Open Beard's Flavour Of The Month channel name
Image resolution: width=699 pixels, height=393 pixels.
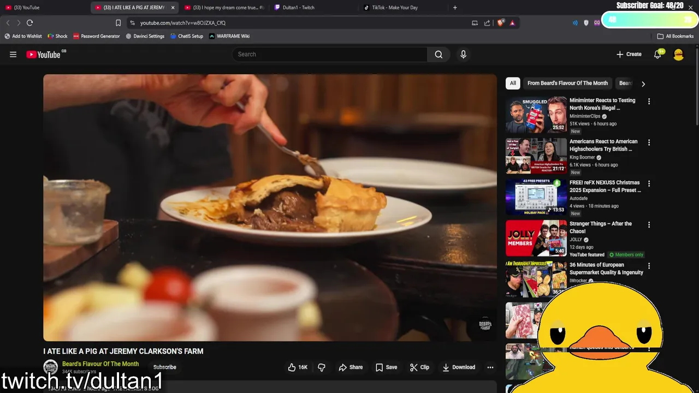(x=100, y=364)
